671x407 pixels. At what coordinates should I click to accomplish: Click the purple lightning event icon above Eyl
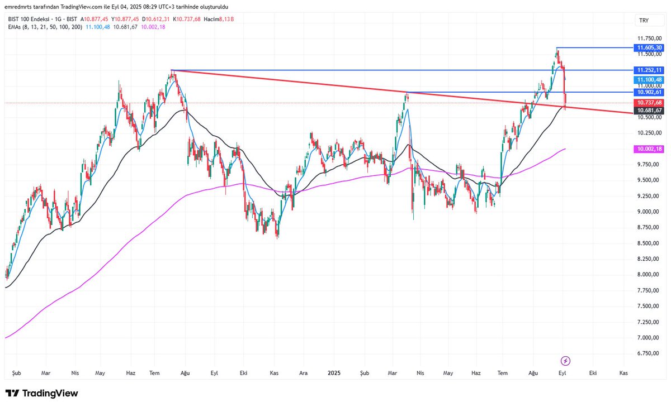565,361
